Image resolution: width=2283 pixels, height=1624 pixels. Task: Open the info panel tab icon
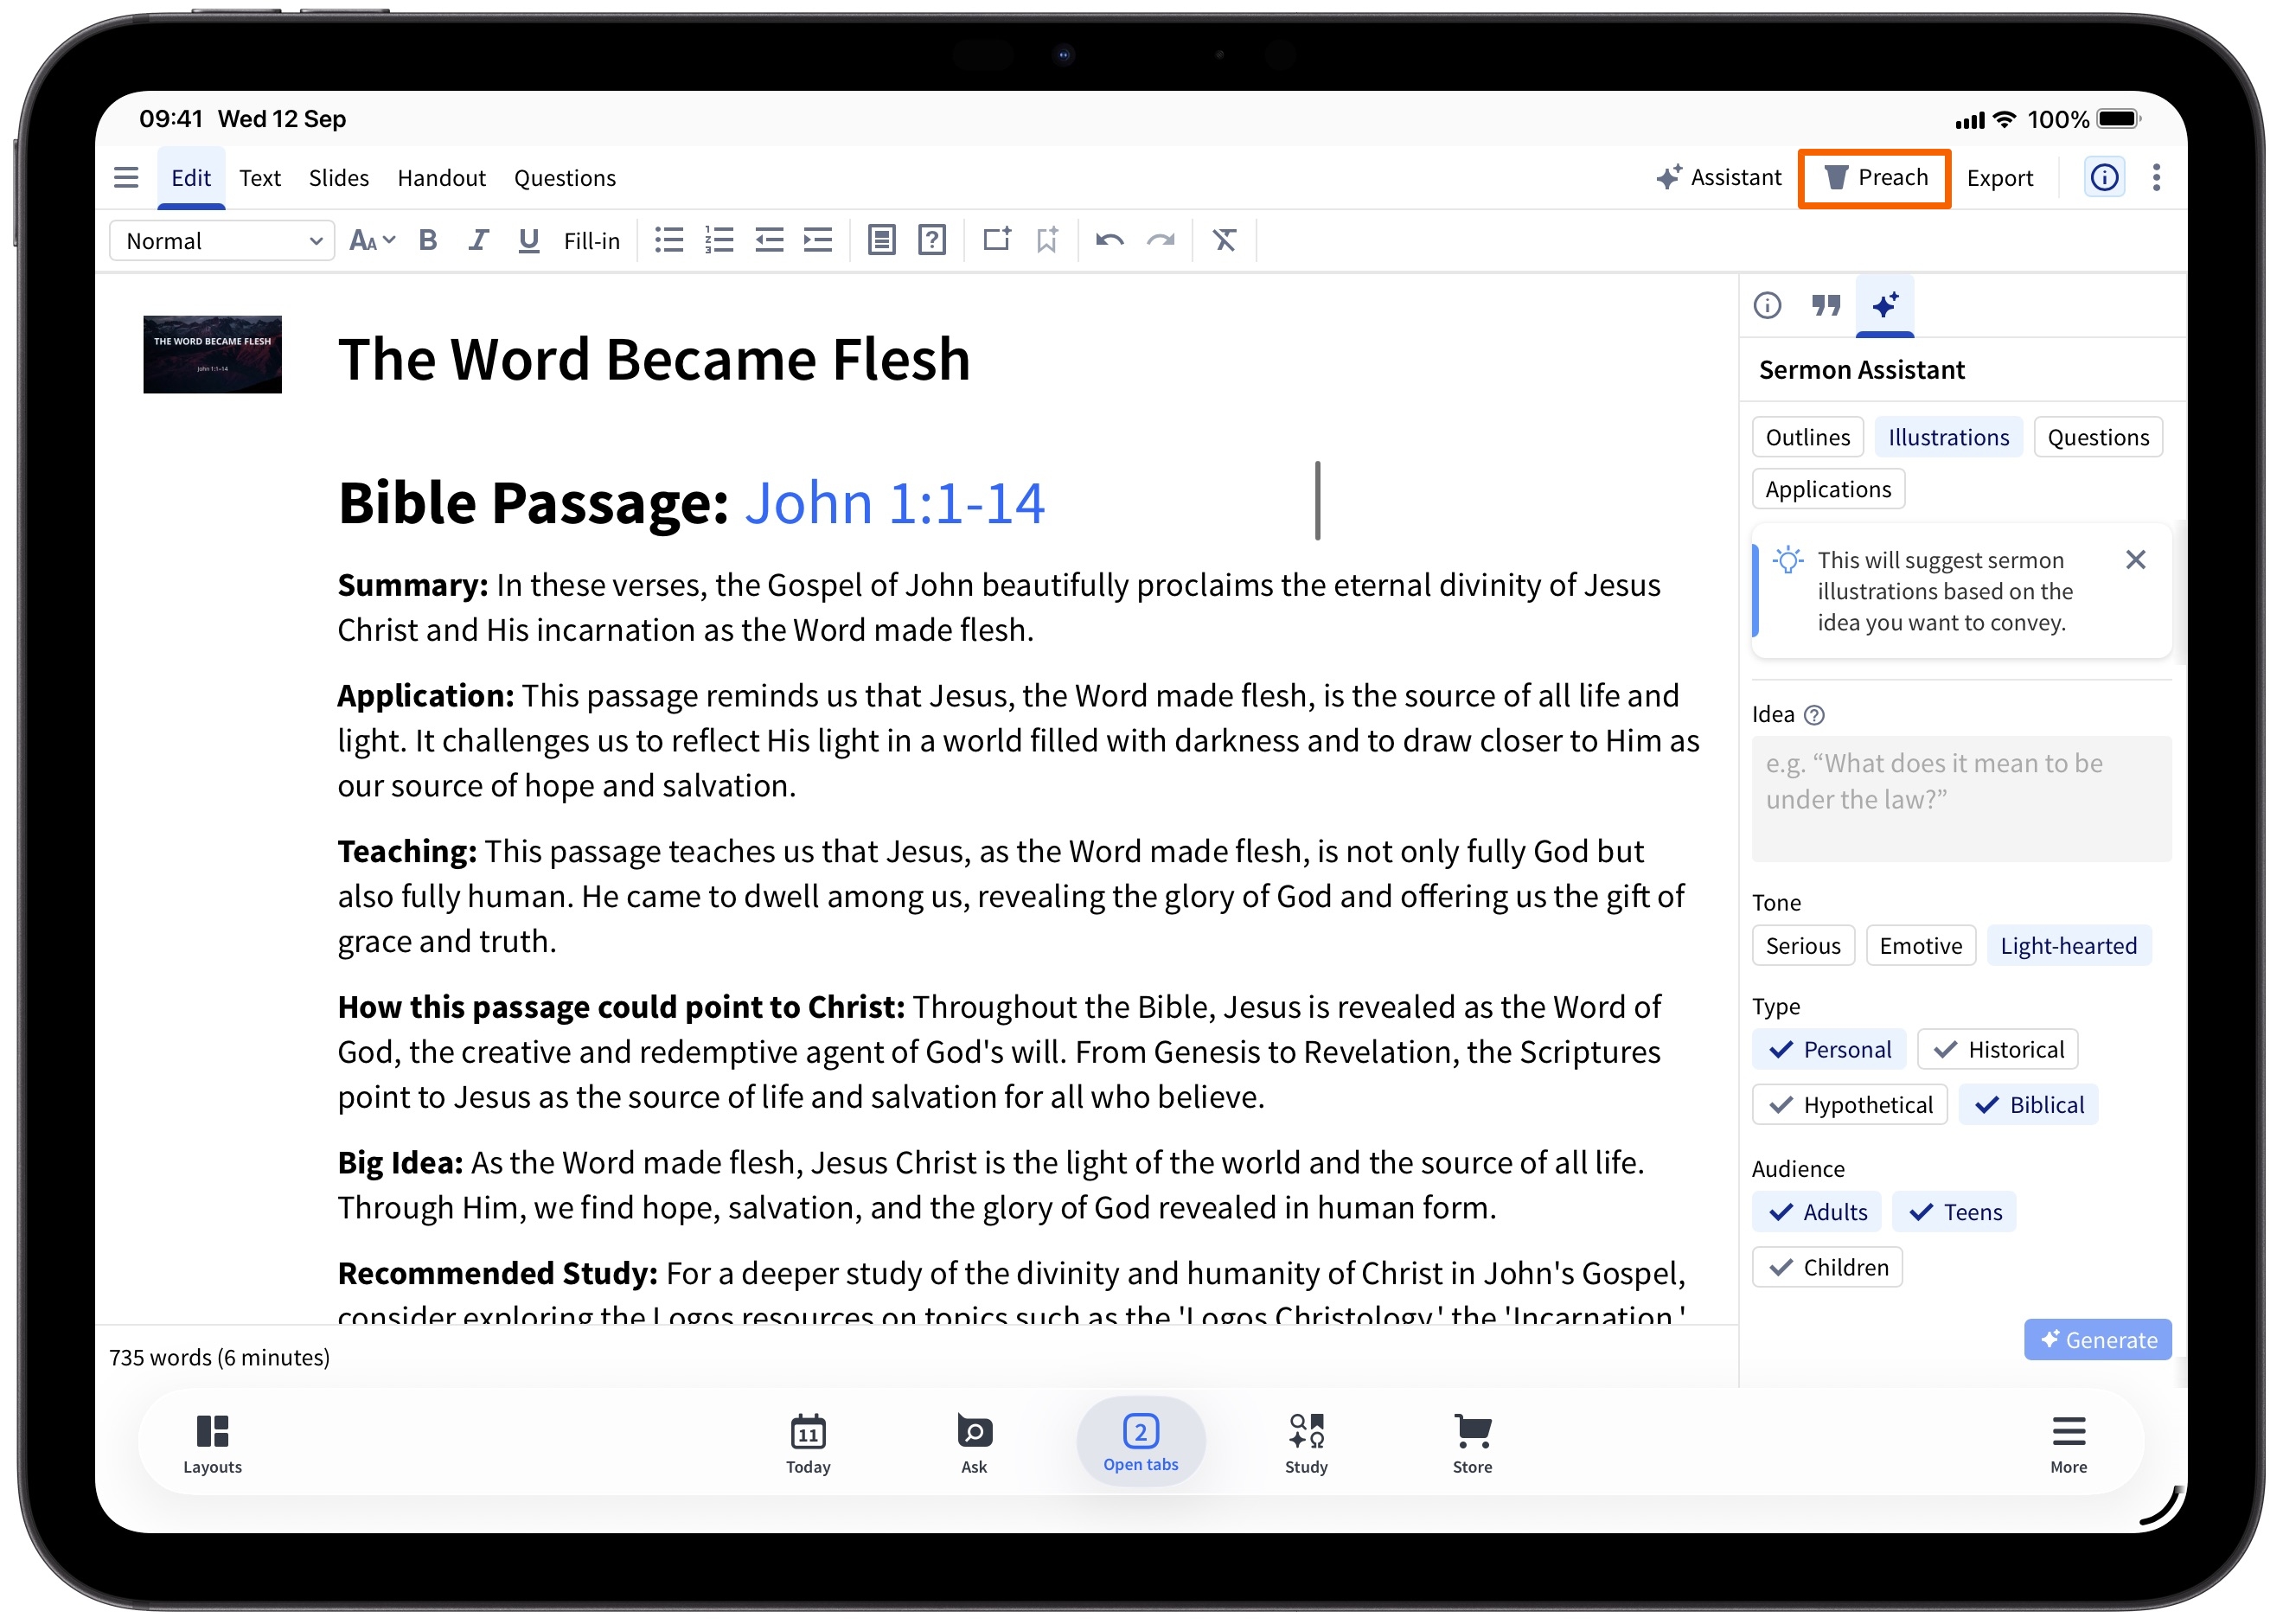[x=1767, y=305]
